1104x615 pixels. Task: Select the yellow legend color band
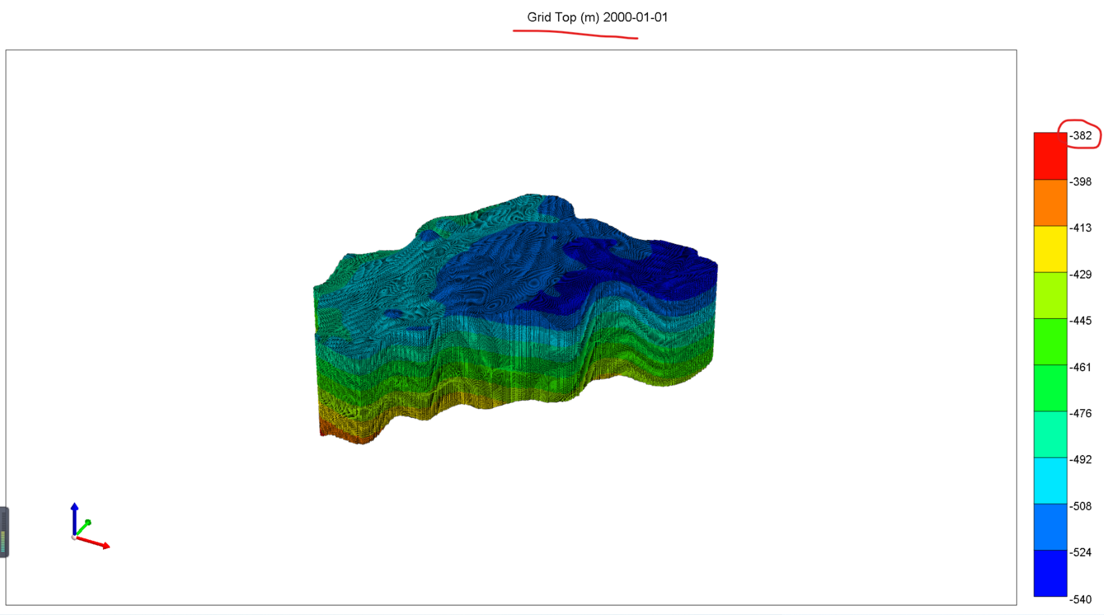pos(1050,249)
